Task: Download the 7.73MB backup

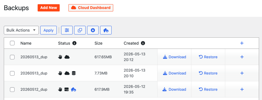Action: [x=174, y=73]
